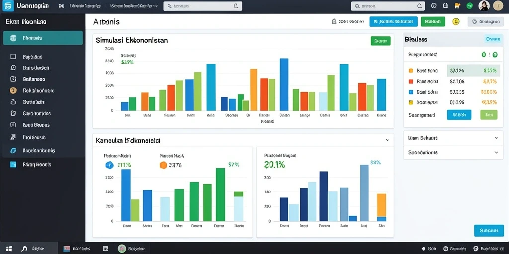The height and width of the screenshot is (254, 509).
Task: Click the yellow coin icon beside green button
Action: click(456, 22)
